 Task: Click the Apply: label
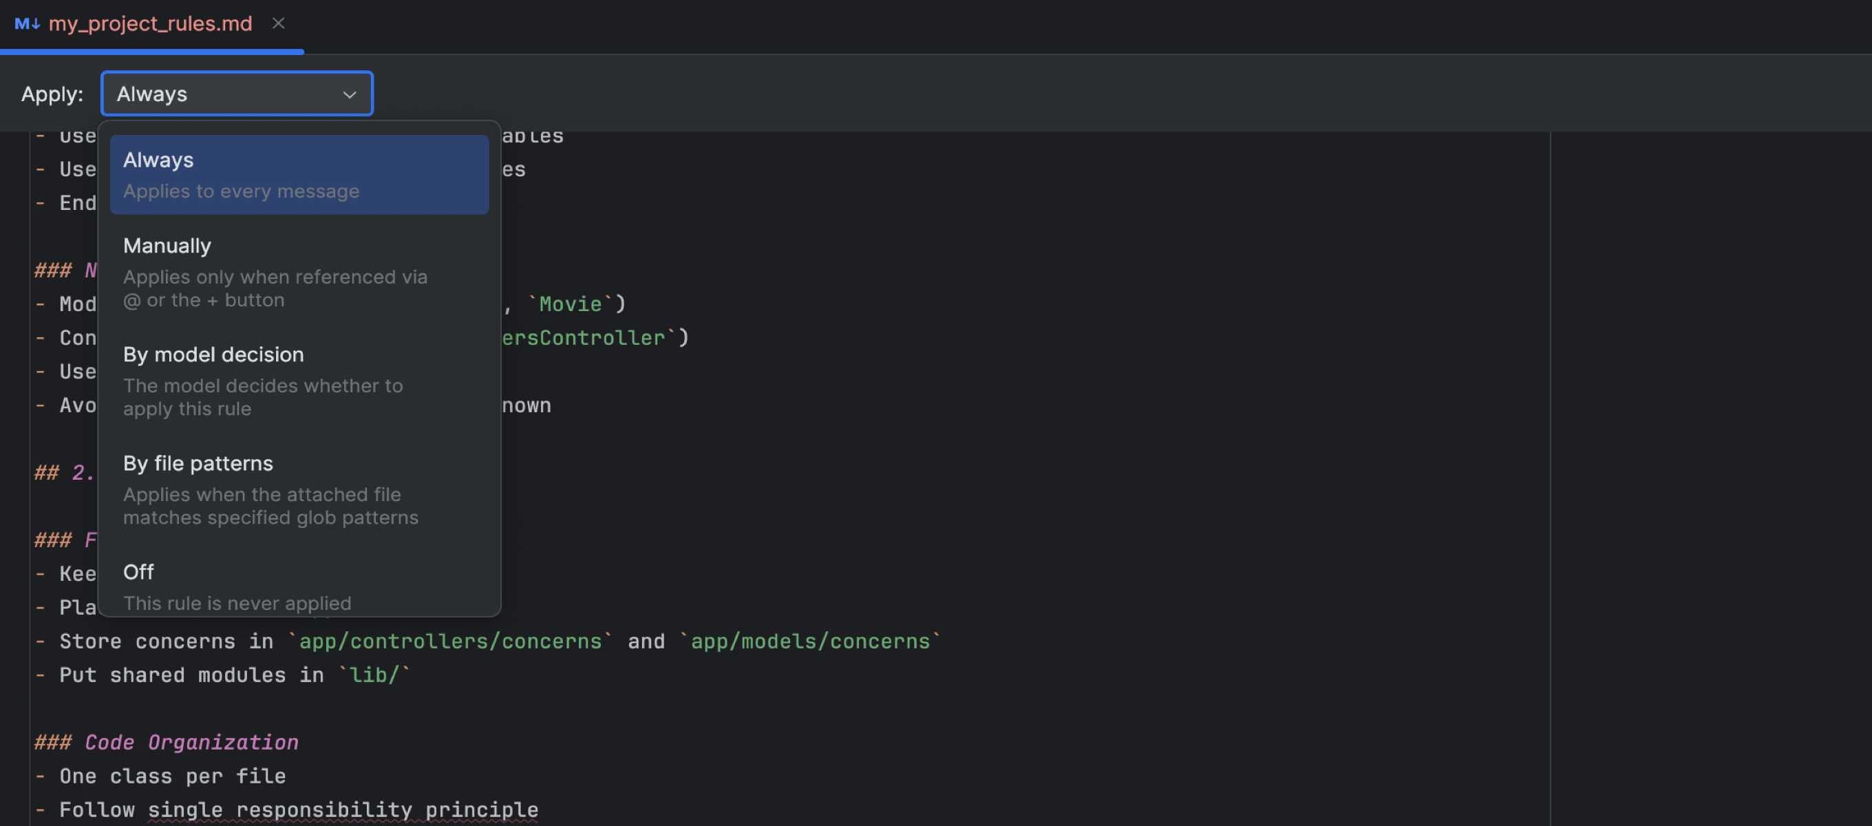(x=52, y=94)
